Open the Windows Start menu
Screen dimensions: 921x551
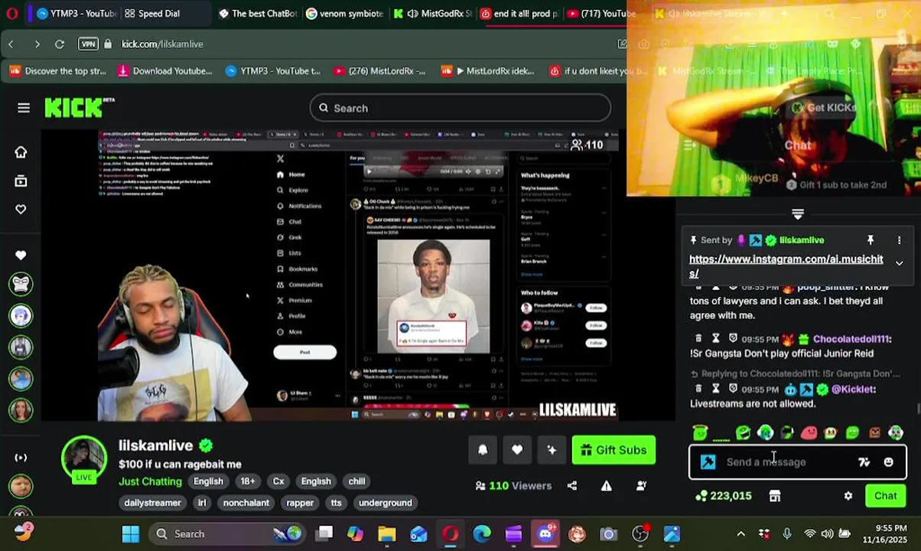coord(131,533)
